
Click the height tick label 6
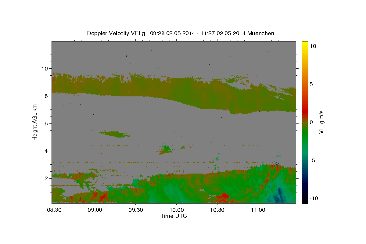(x=46, y=123)
